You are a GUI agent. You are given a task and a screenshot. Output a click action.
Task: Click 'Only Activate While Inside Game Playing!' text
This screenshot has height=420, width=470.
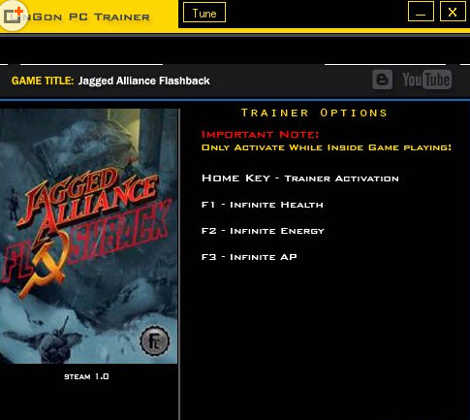click(x=327, y=147)
